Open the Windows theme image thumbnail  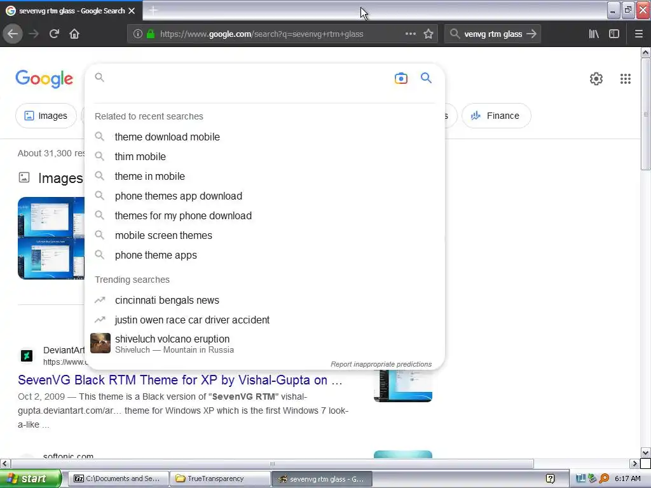[51, 238]
